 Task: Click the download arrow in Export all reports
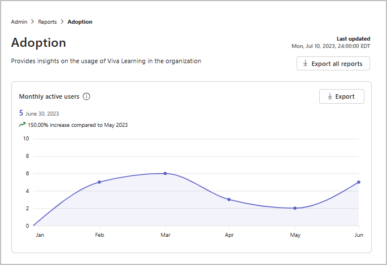305,64
